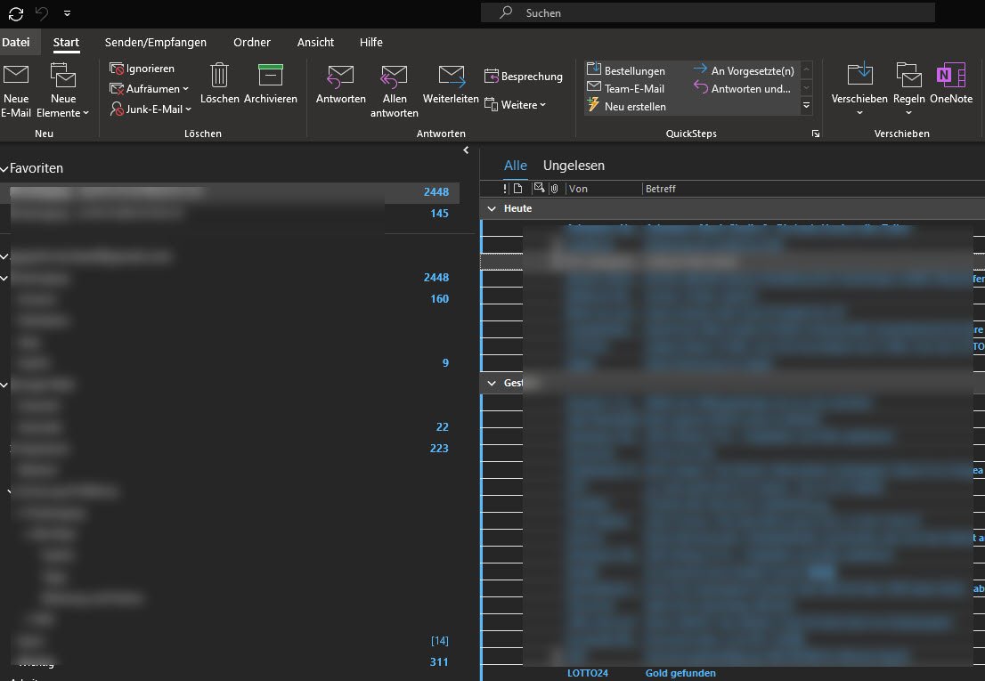985x681 pixels.
Task: Open the Neue Elemente dropdown
Action: 63,91
